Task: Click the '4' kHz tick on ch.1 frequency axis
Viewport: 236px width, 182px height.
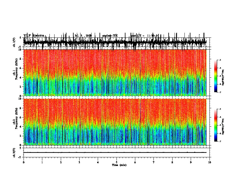Action: click(x=21, y=78)
